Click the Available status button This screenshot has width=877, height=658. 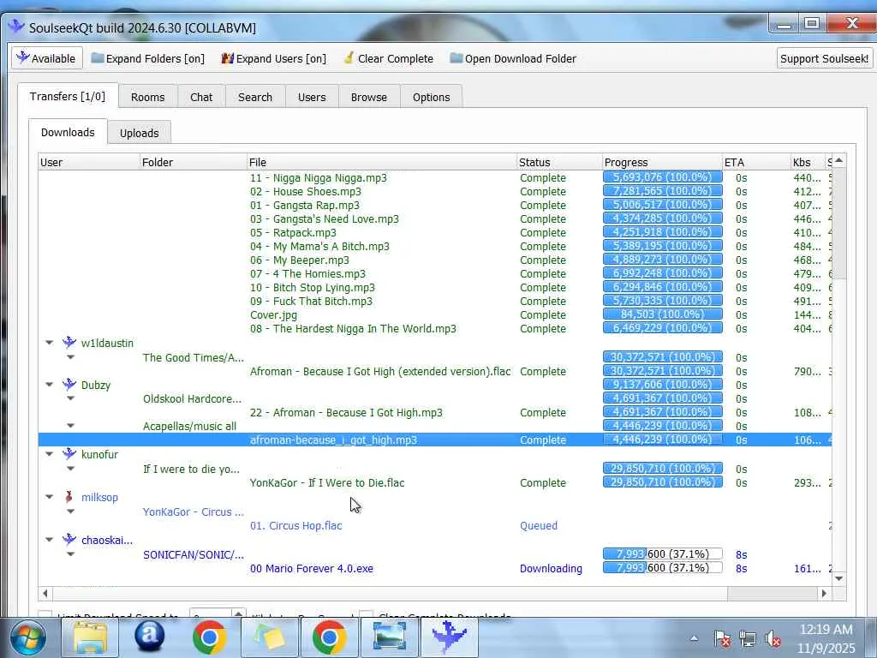[47, 58]
